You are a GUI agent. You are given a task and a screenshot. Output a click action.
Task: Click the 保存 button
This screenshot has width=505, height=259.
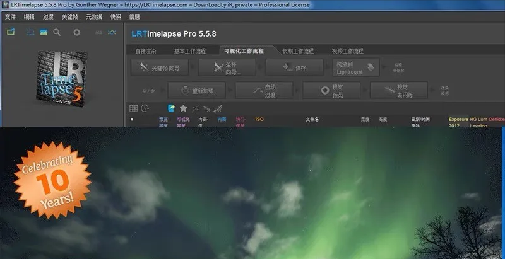pos(294,68)
